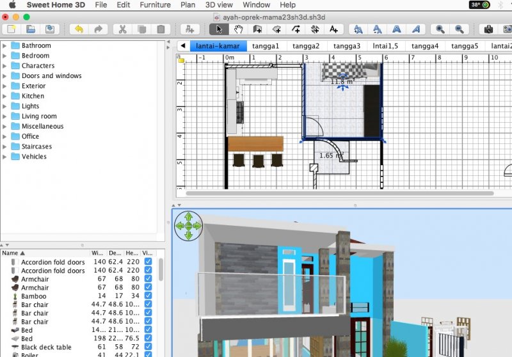Uncheck visibility for Bamboo
The height and width of the screenshot is (357, 512).
pos(148,296)
